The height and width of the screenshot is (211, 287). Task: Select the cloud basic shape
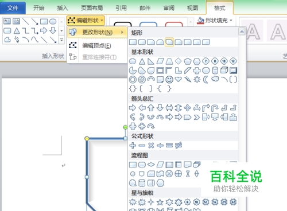[x=215, y=79]
